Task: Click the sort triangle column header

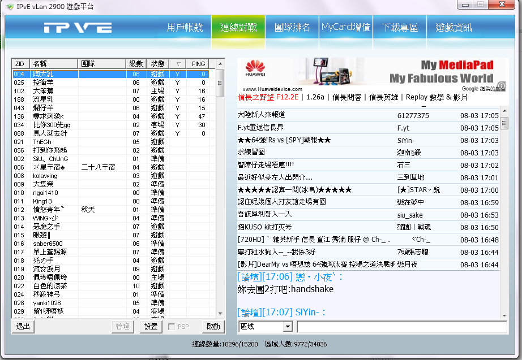Action: 178,64
